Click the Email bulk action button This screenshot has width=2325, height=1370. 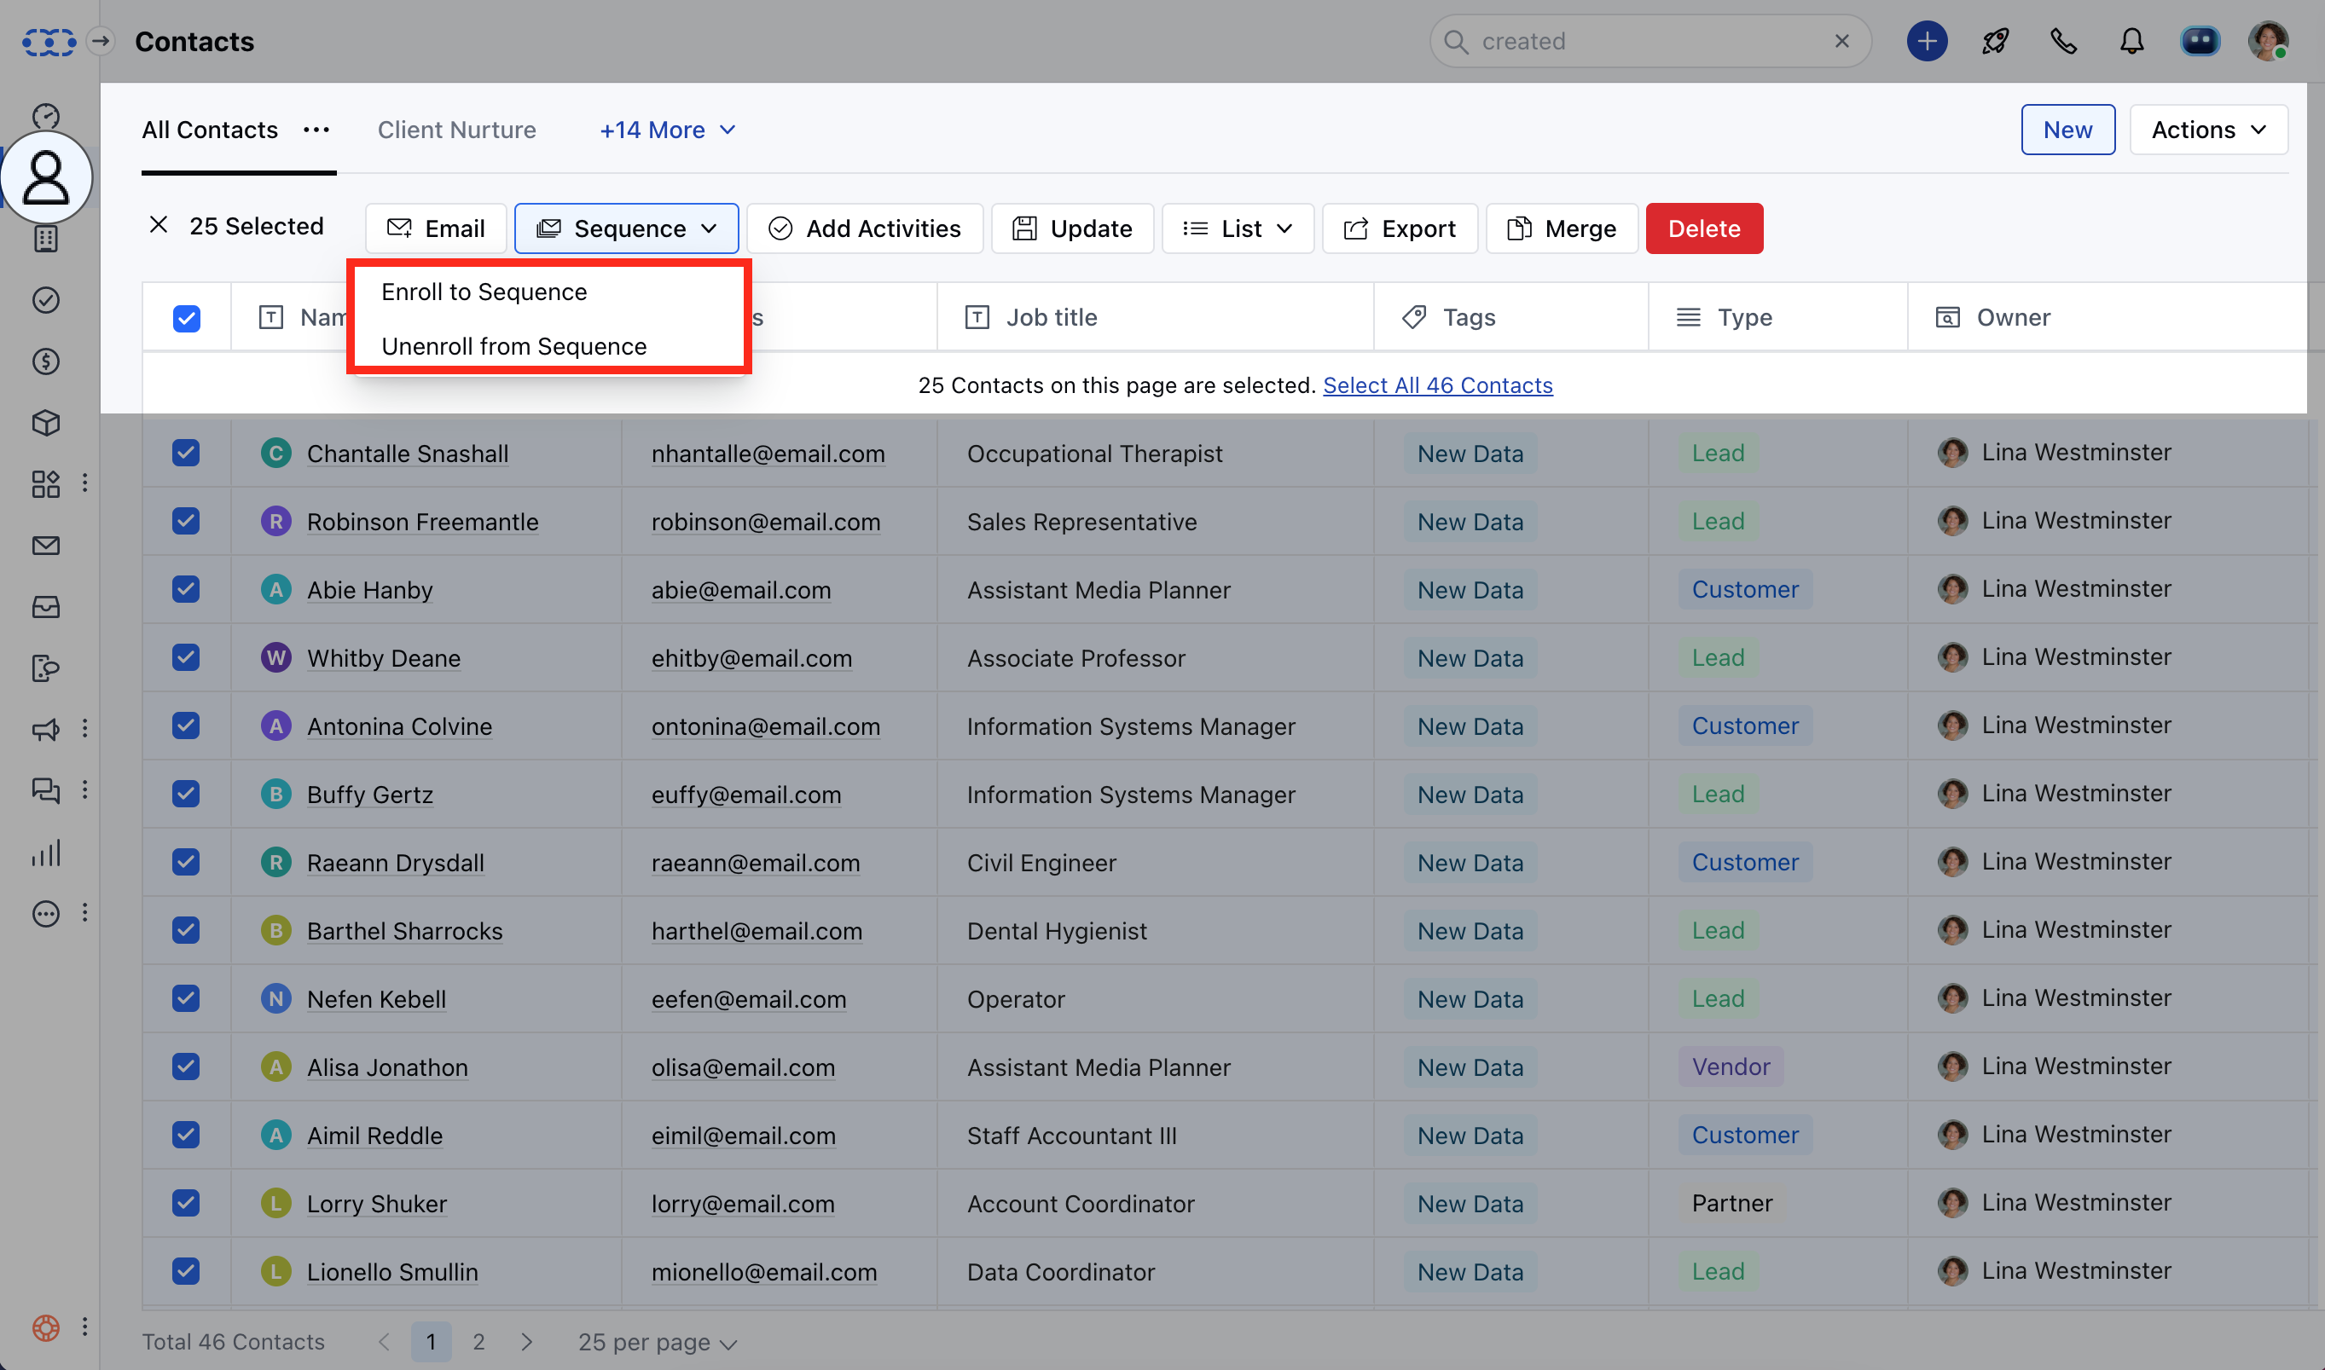pos(436,228)
